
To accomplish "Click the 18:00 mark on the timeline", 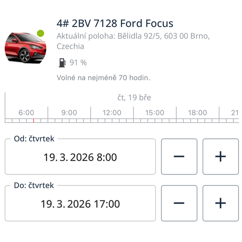I will [197, 113].
